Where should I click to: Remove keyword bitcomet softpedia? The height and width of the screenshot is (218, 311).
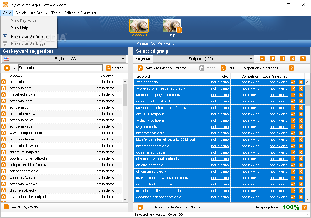(x=301, y=133)
